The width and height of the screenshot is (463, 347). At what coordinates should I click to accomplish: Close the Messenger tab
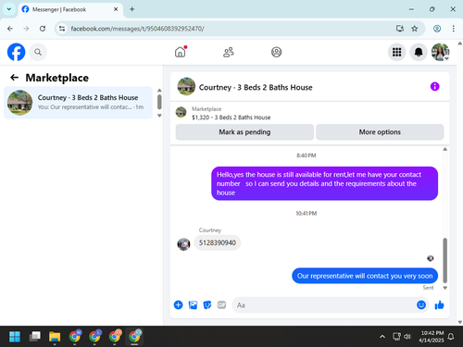(x=116, y=9)
